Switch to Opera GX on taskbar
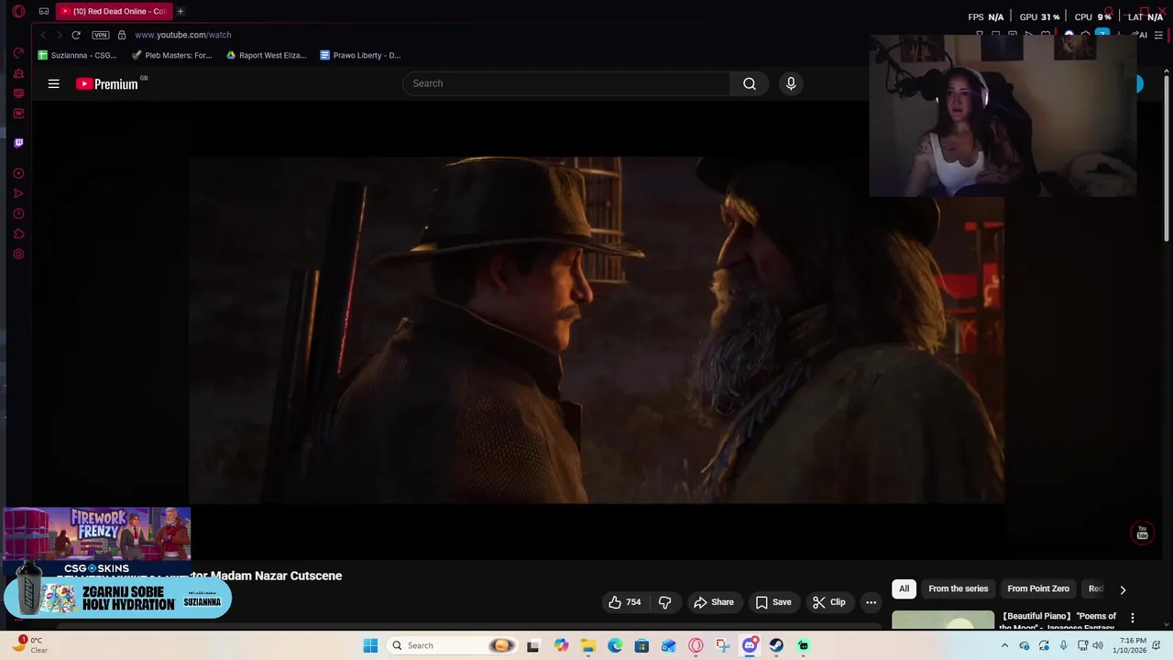Viewport: 1173px width, 660px height. point(696,645)
